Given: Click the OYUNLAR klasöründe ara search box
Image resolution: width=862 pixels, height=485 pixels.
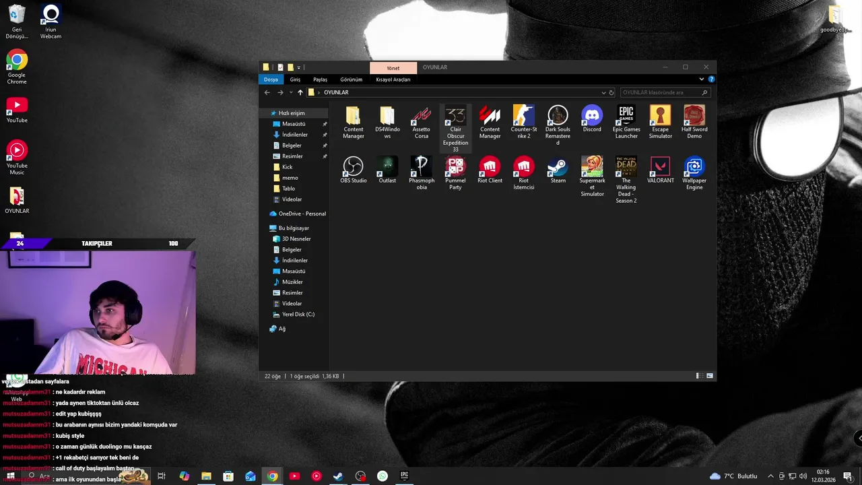Looking at the screenshot, I should [665, 93].
